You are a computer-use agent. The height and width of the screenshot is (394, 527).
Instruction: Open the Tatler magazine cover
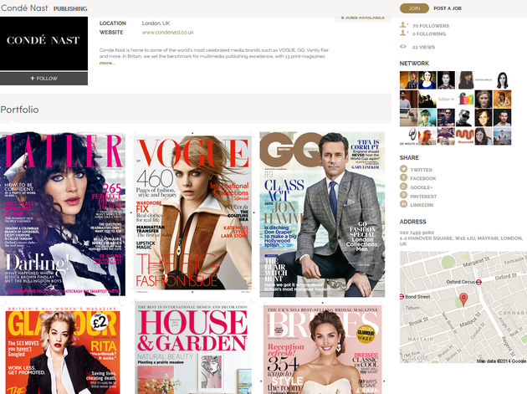click(63, 214)
